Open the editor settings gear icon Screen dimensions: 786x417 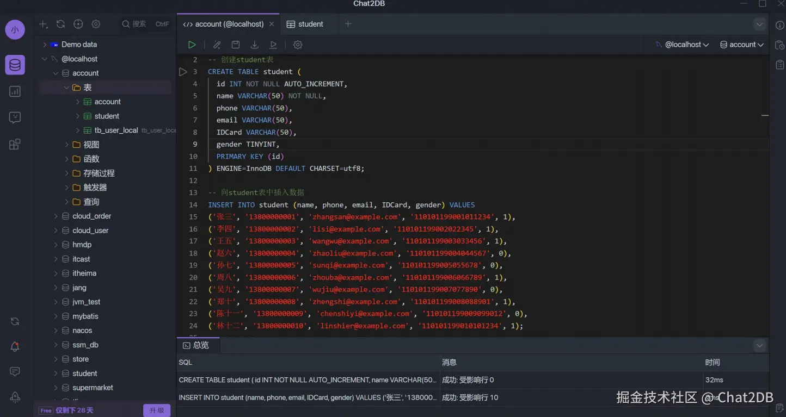click(x=298, y=45)
